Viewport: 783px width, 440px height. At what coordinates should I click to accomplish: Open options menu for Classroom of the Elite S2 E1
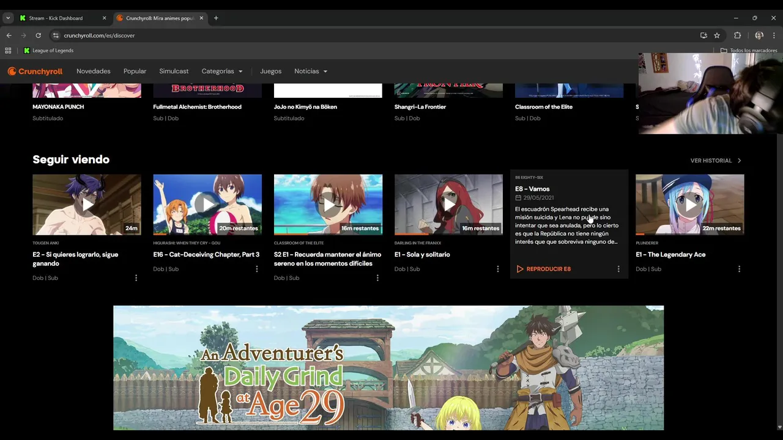pyautogui.click(x=377, y=278)
